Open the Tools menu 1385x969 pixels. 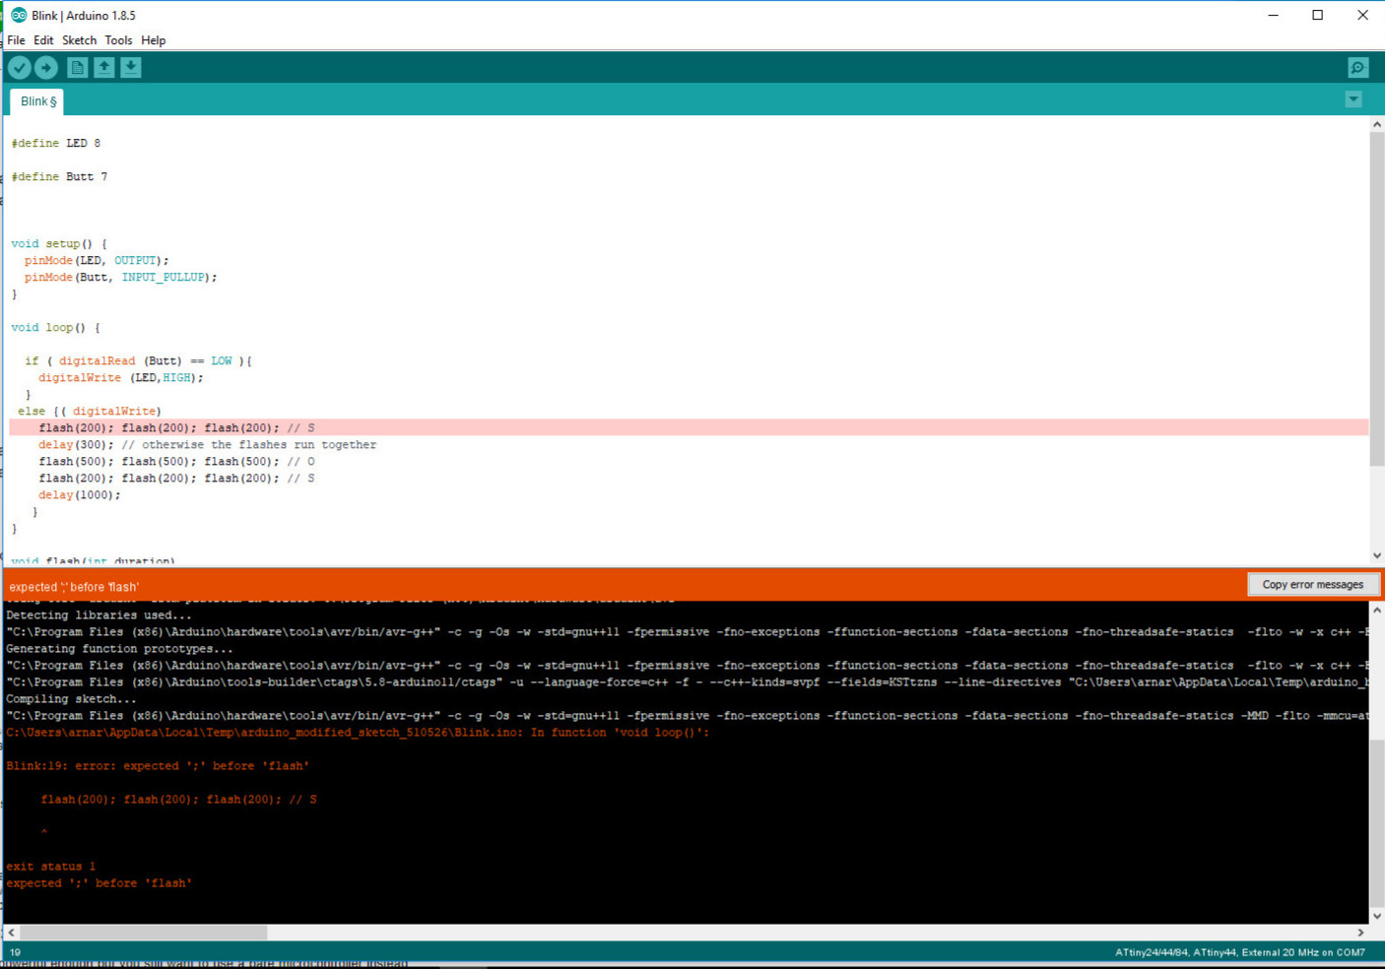click(x=118, y=40)
